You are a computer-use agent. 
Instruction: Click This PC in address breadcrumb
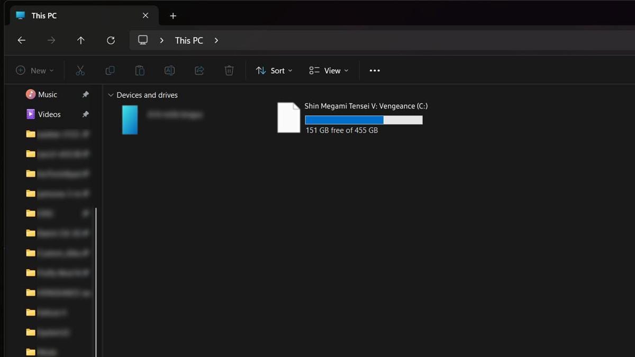189,40
